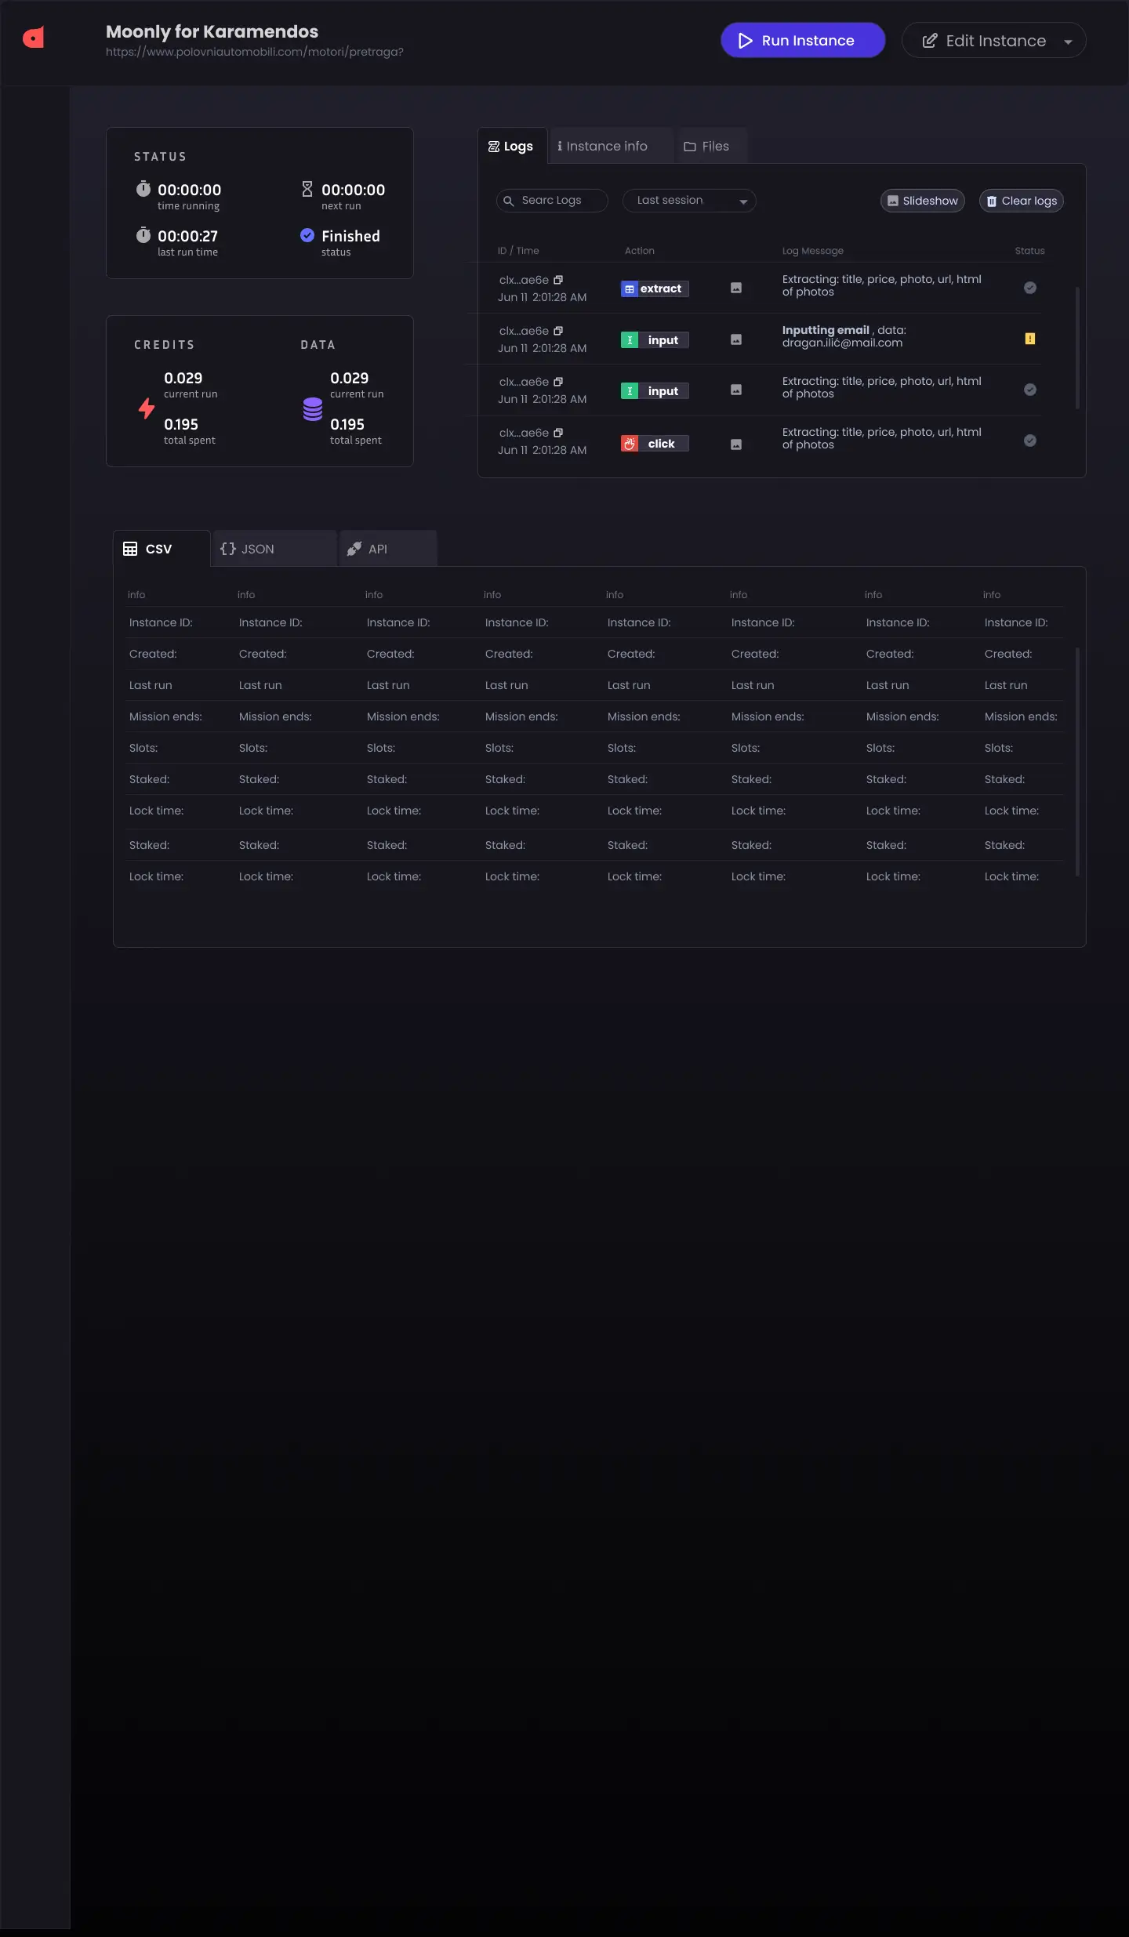
Task: Click the "Slots:" cell in the first column
Action: tap(143, 748)
